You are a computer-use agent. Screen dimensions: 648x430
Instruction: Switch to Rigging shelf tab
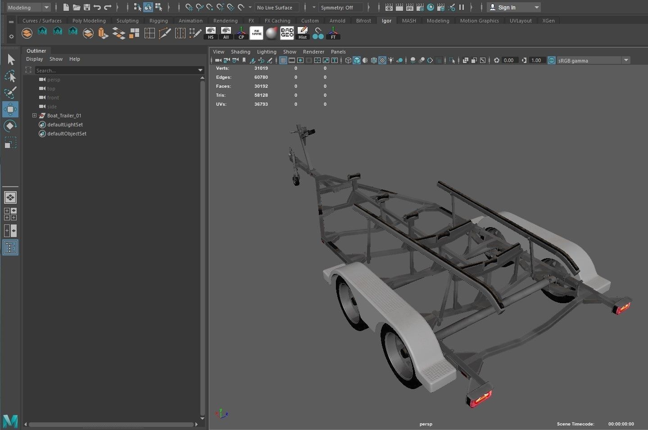[x=159, y=20]
